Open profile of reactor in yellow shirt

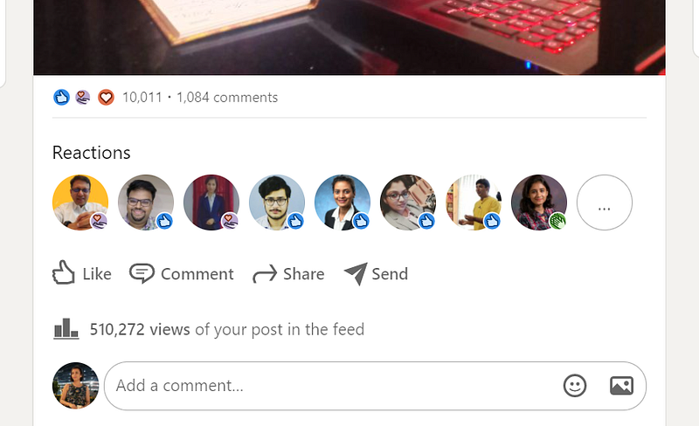pyautogui.click(x=474, y=203)
